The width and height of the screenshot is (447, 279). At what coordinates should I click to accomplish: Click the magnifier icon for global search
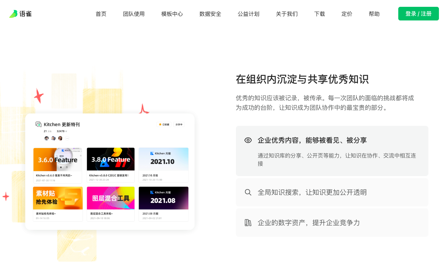point(248,192)
